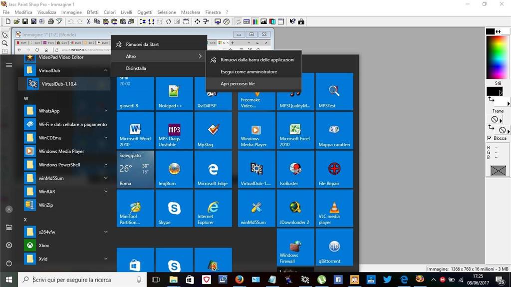This screenshot has width=511, height=287.
Task: Open the File Repair tile
Action: tap(334, 169)
